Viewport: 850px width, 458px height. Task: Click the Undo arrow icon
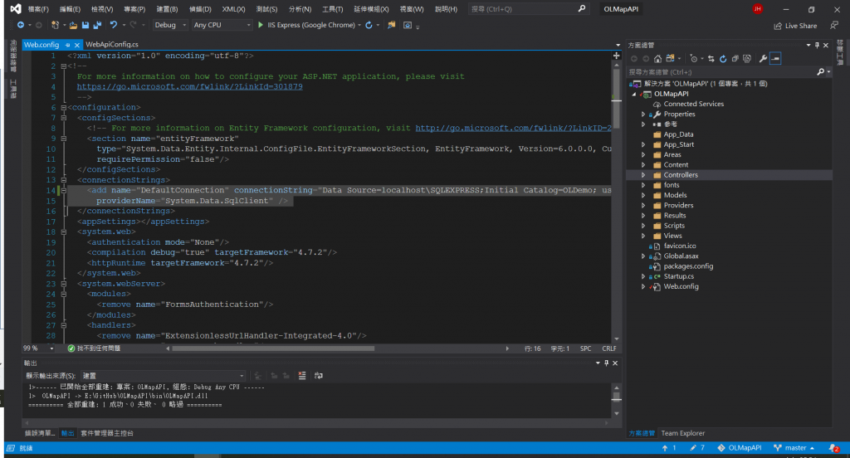113,25
